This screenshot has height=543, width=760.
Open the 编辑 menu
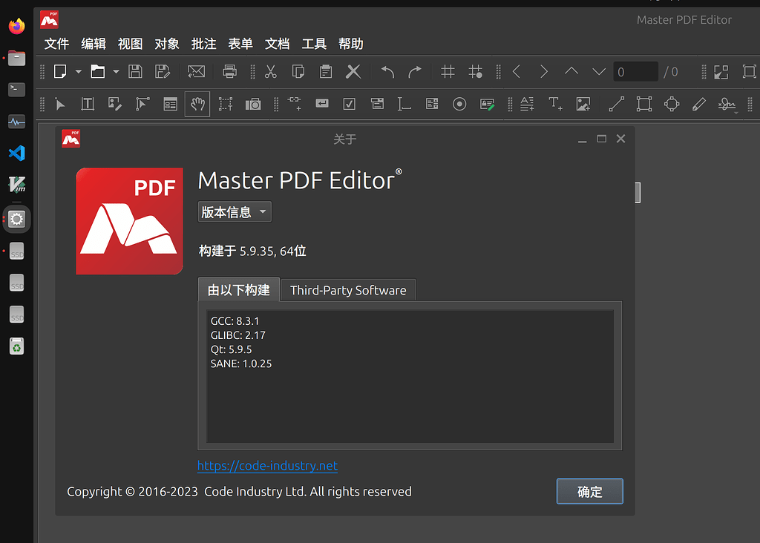pyautogui.click(x=94, y=44)
